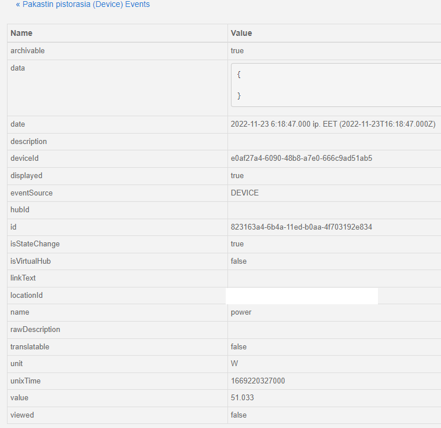Click the viewed value false
Screen dimensions: 441x428
click(x=238, y=415)
